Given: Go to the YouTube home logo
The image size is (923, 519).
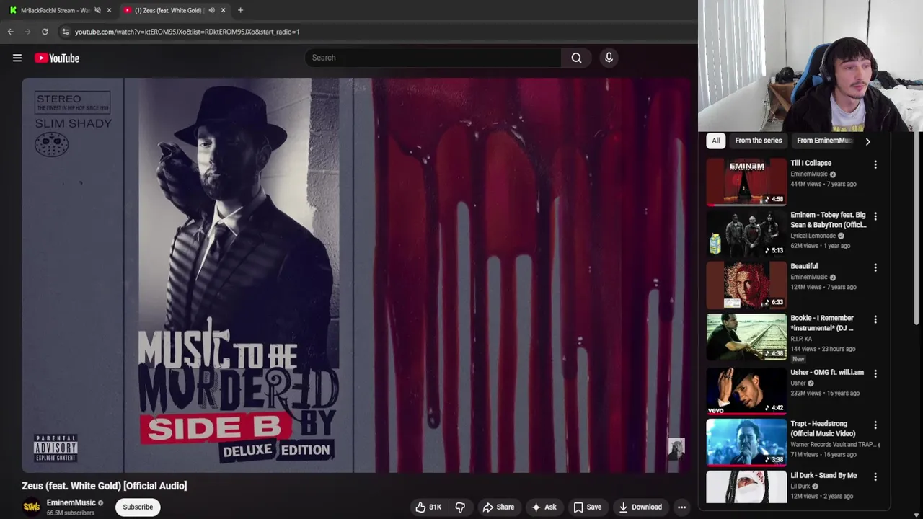Looking at the screenshot, I should pos(57,58).
